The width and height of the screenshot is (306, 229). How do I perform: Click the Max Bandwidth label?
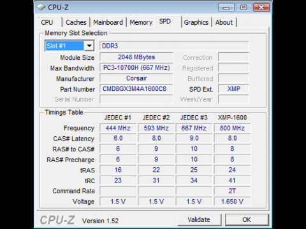(72, 68)
